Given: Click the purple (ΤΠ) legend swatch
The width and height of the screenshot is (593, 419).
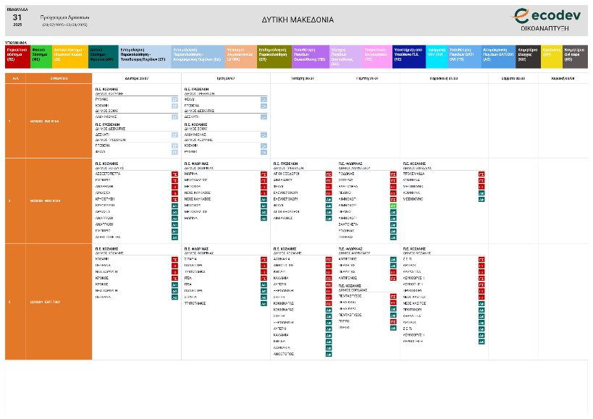Looking at the screenshot, I should click(x=311, y=56).
